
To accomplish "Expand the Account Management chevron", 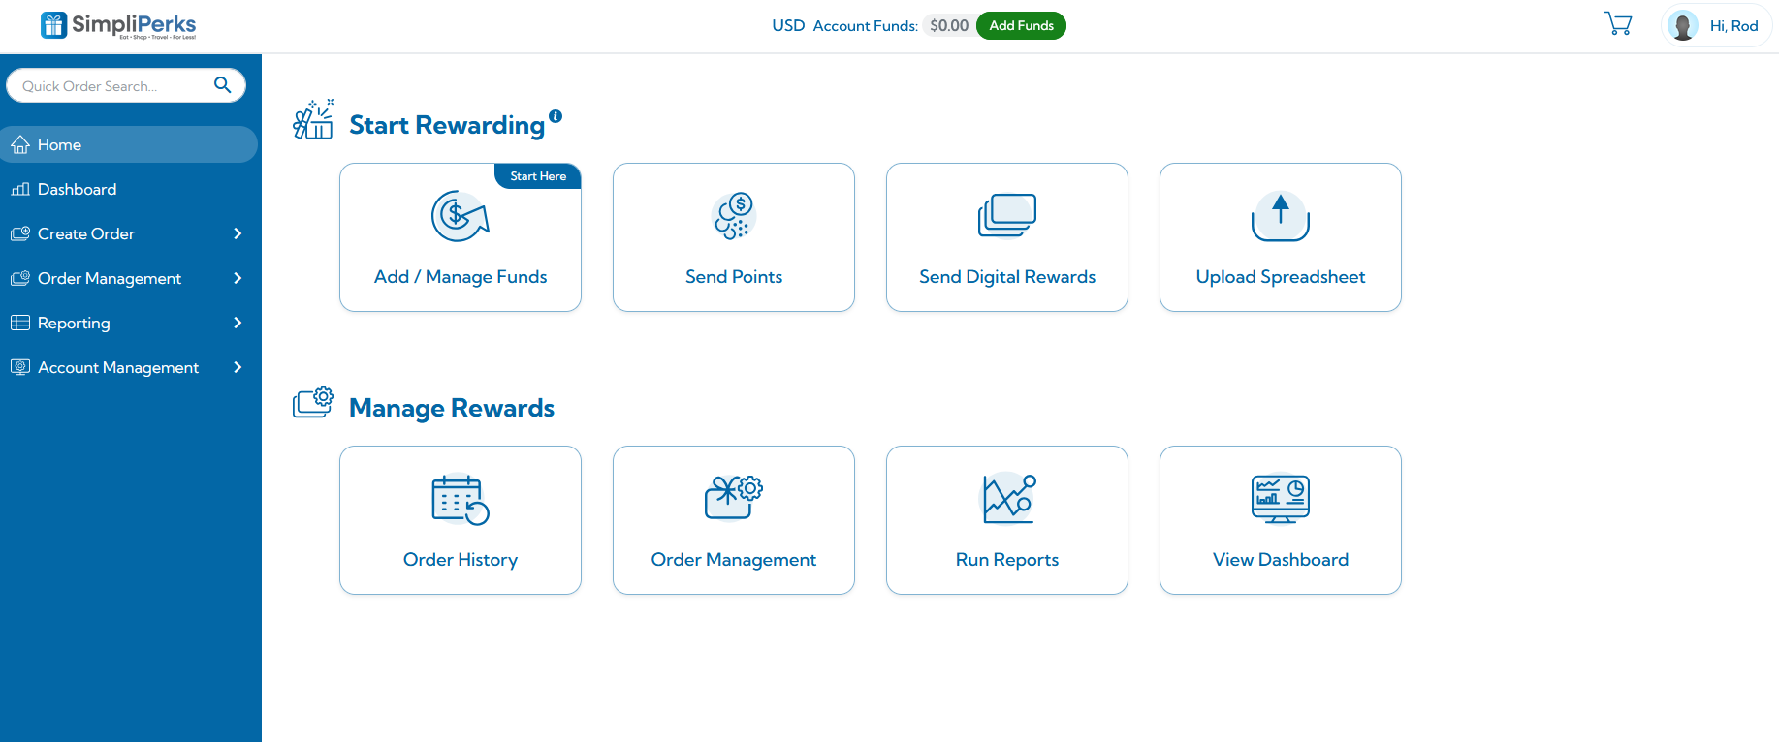I will (238, 367).
